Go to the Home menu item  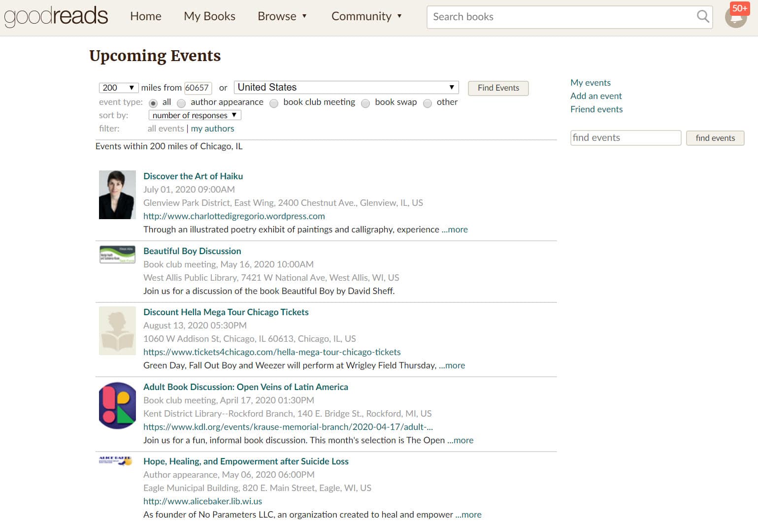coord(145,16)
